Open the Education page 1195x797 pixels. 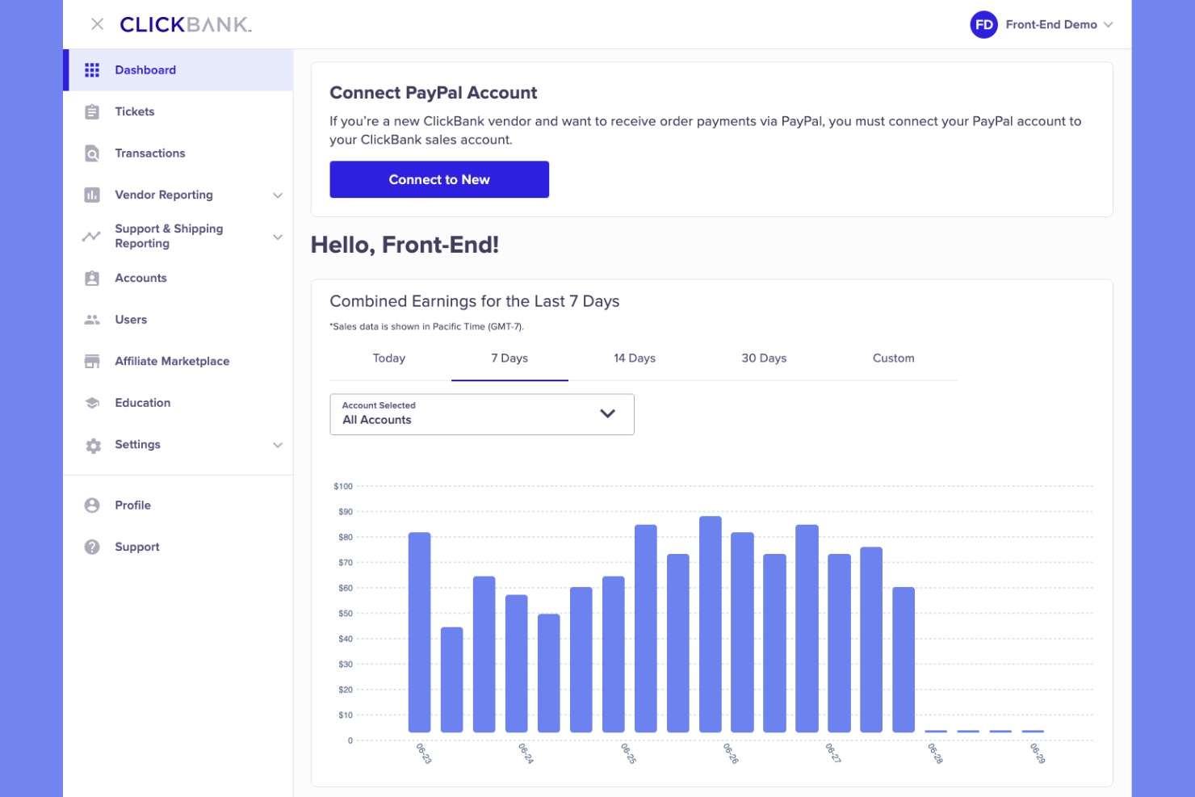pos(178,403)
